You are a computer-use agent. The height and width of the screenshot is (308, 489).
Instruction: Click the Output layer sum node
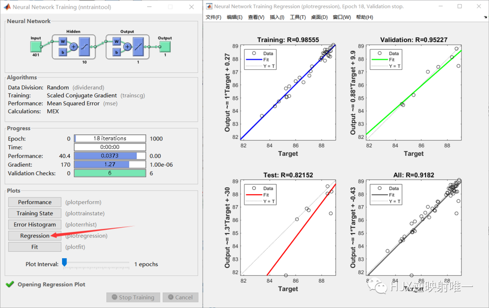click(128, 47)
